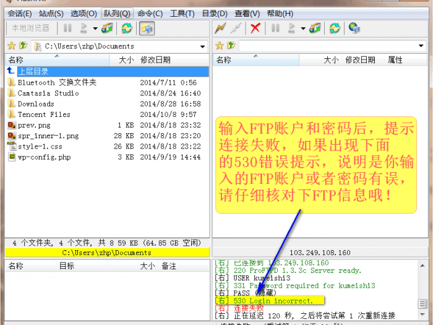Open the transfer mode dropdown in left toolbar
Viewport: 433px width, 325px height.
pos(95,28)
